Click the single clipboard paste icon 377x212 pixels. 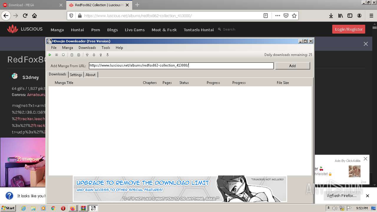pyautogui.click(x=72, y=55)
